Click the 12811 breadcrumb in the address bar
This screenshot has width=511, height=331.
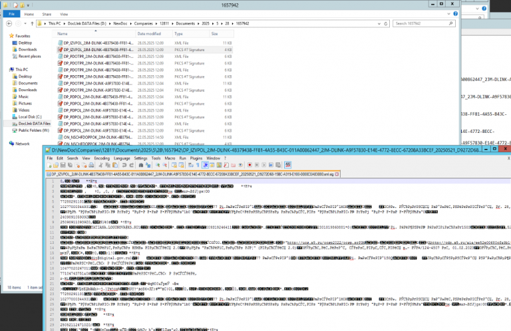tap(164, 23)
